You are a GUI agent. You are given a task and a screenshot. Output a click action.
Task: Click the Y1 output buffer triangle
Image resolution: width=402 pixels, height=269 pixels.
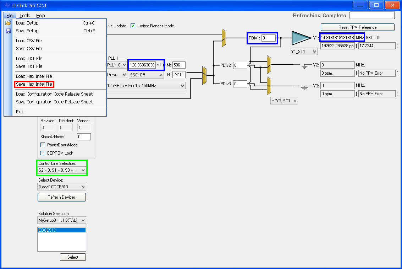point(302,38)
